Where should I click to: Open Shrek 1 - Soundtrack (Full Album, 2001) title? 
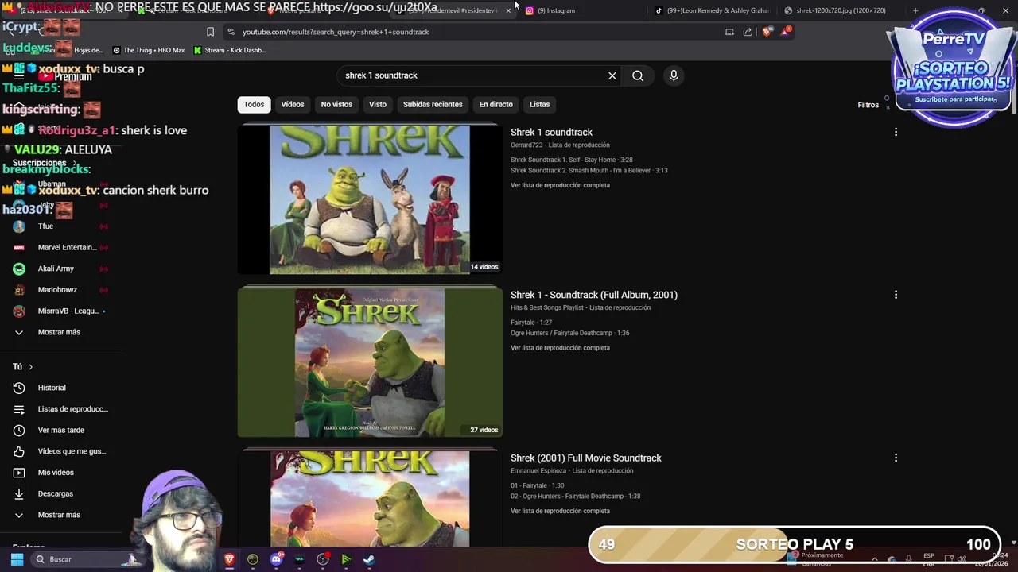(594, 295)
